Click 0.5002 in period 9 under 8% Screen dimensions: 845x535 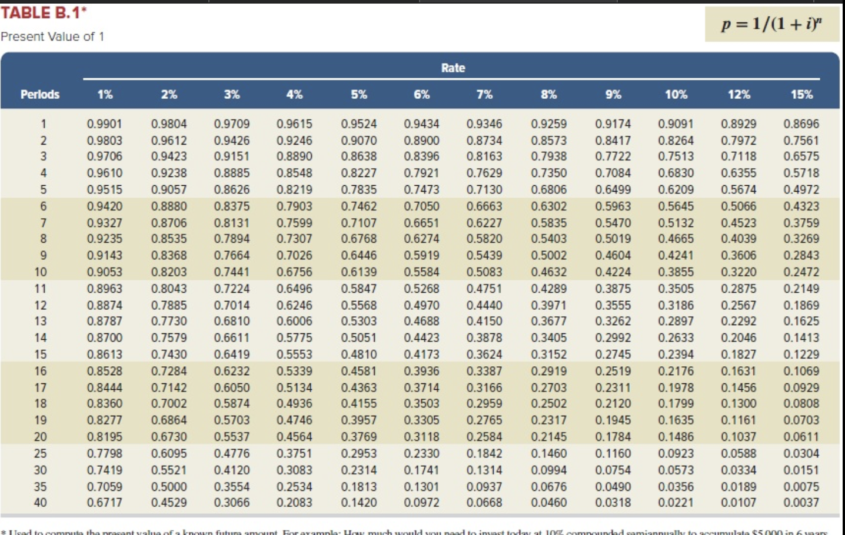pos(548,255)
